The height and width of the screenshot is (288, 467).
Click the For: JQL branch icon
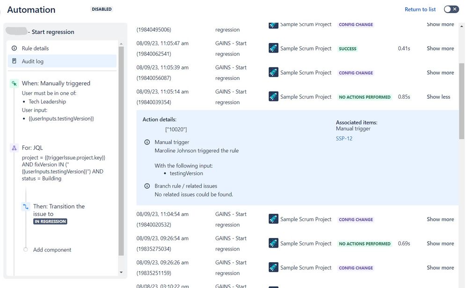pyautogui.click(x=14, y=148)
